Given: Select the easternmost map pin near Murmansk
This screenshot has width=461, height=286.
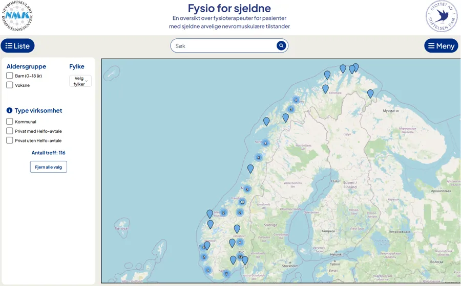Looking at the screenshot, I should [x=370, y=93].
